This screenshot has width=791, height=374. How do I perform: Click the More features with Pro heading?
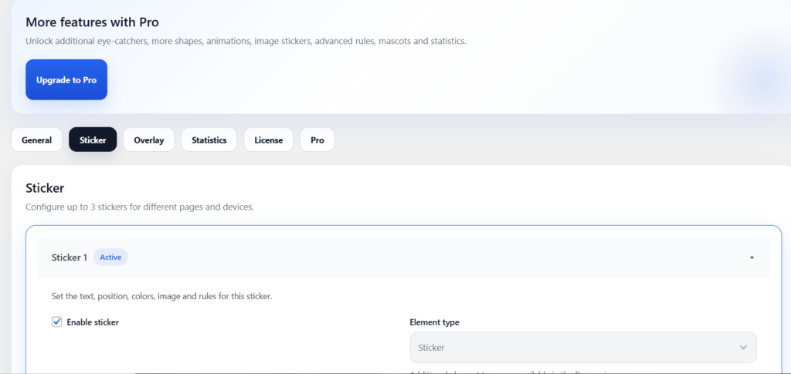click(92, 22)
